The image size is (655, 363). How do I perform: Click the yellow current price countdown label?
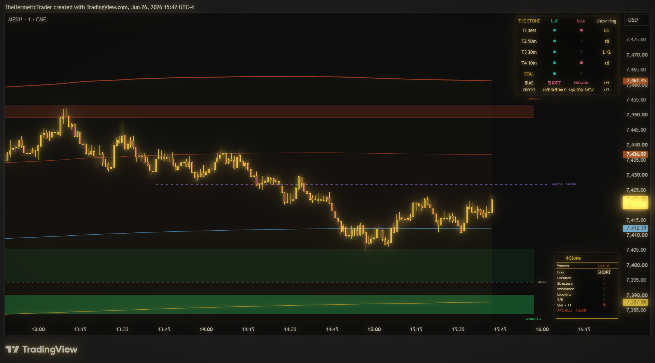pyautogui.click(x=635, y=202)
